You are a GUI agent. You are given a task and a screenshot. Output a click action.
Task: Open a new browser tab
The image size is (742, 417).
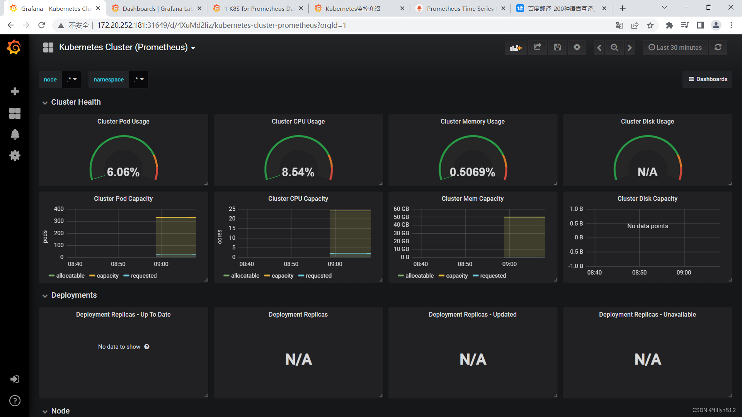tap(623, 8)
